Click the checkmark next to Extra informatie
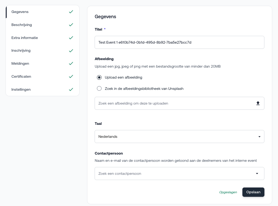The width and height of the screenshot is (278, 206). pos(71,38)
